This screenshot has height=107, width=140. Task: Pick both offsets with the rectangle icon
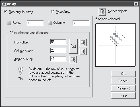pos(73,46)
